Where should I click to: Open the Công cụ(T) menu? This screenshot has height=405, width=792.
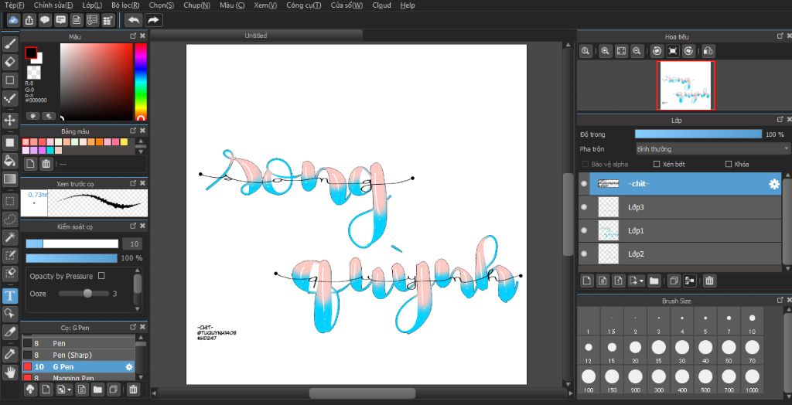(x=303, y=5)
